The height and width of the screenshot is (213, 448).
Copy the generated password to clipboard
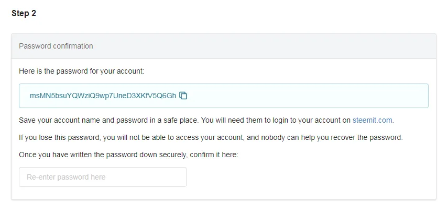click(x=183, y=96)
